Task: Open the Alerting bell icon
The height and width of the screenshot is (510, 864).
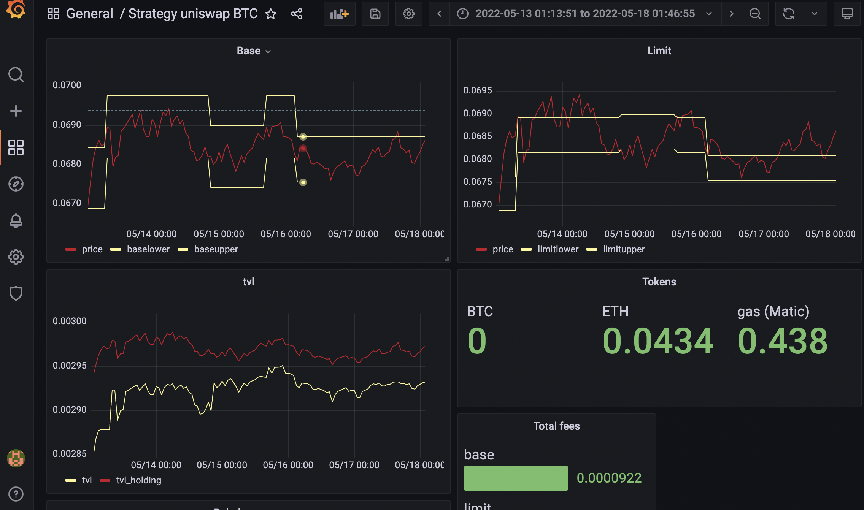Action: (x=16, y=220)
